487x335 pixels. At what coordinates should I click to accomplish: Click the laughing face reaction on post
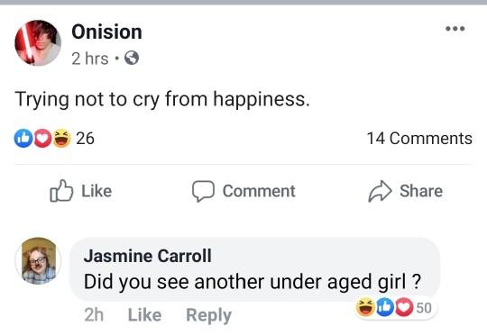(x=62, y=138)
